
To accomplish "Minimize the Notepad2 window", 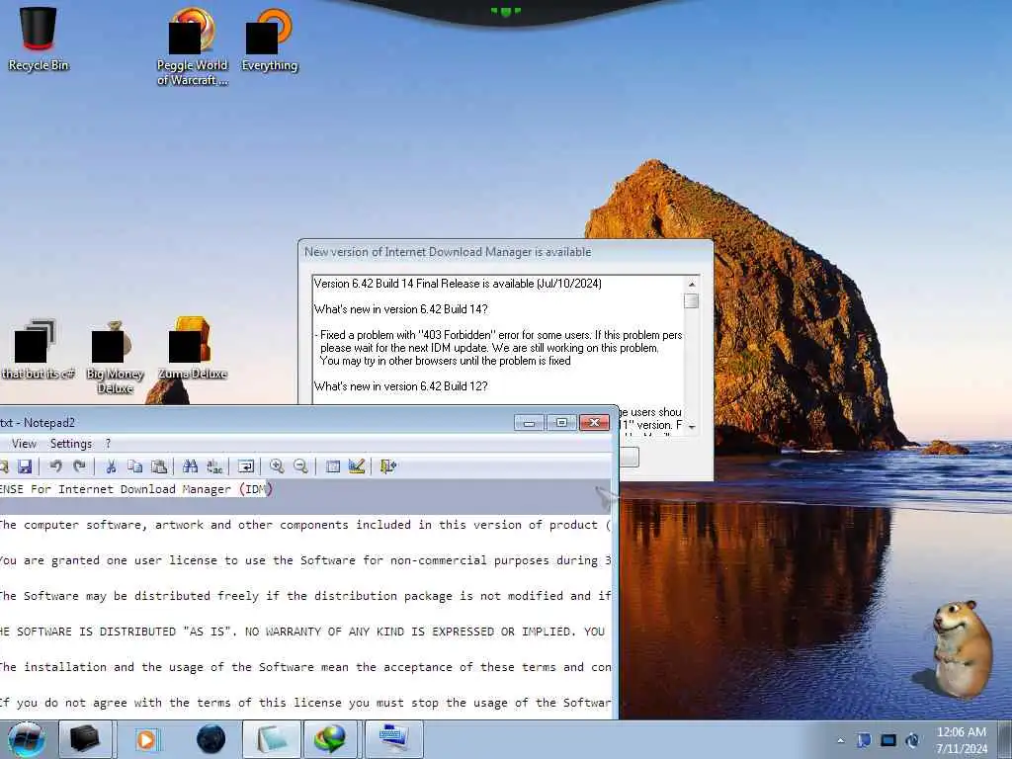I will [530, 423].
